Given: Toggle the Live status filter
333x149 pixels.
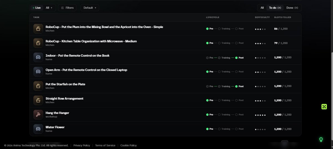Looking at the screenshot, I should click(37, 8).
